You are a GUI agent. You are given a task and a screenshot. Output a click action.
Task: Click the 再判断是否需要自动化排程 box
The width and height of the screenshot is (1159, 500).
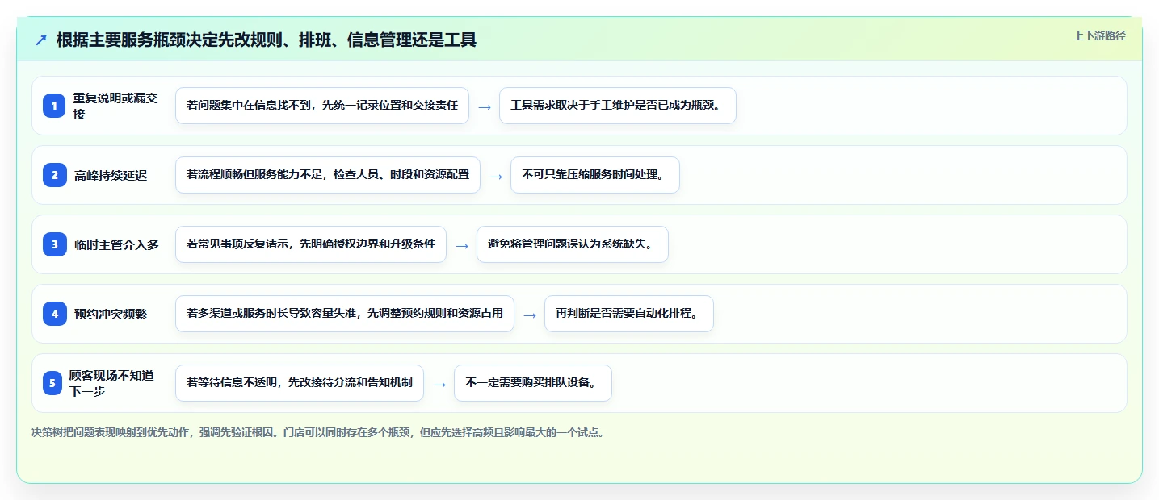point(629,314)
